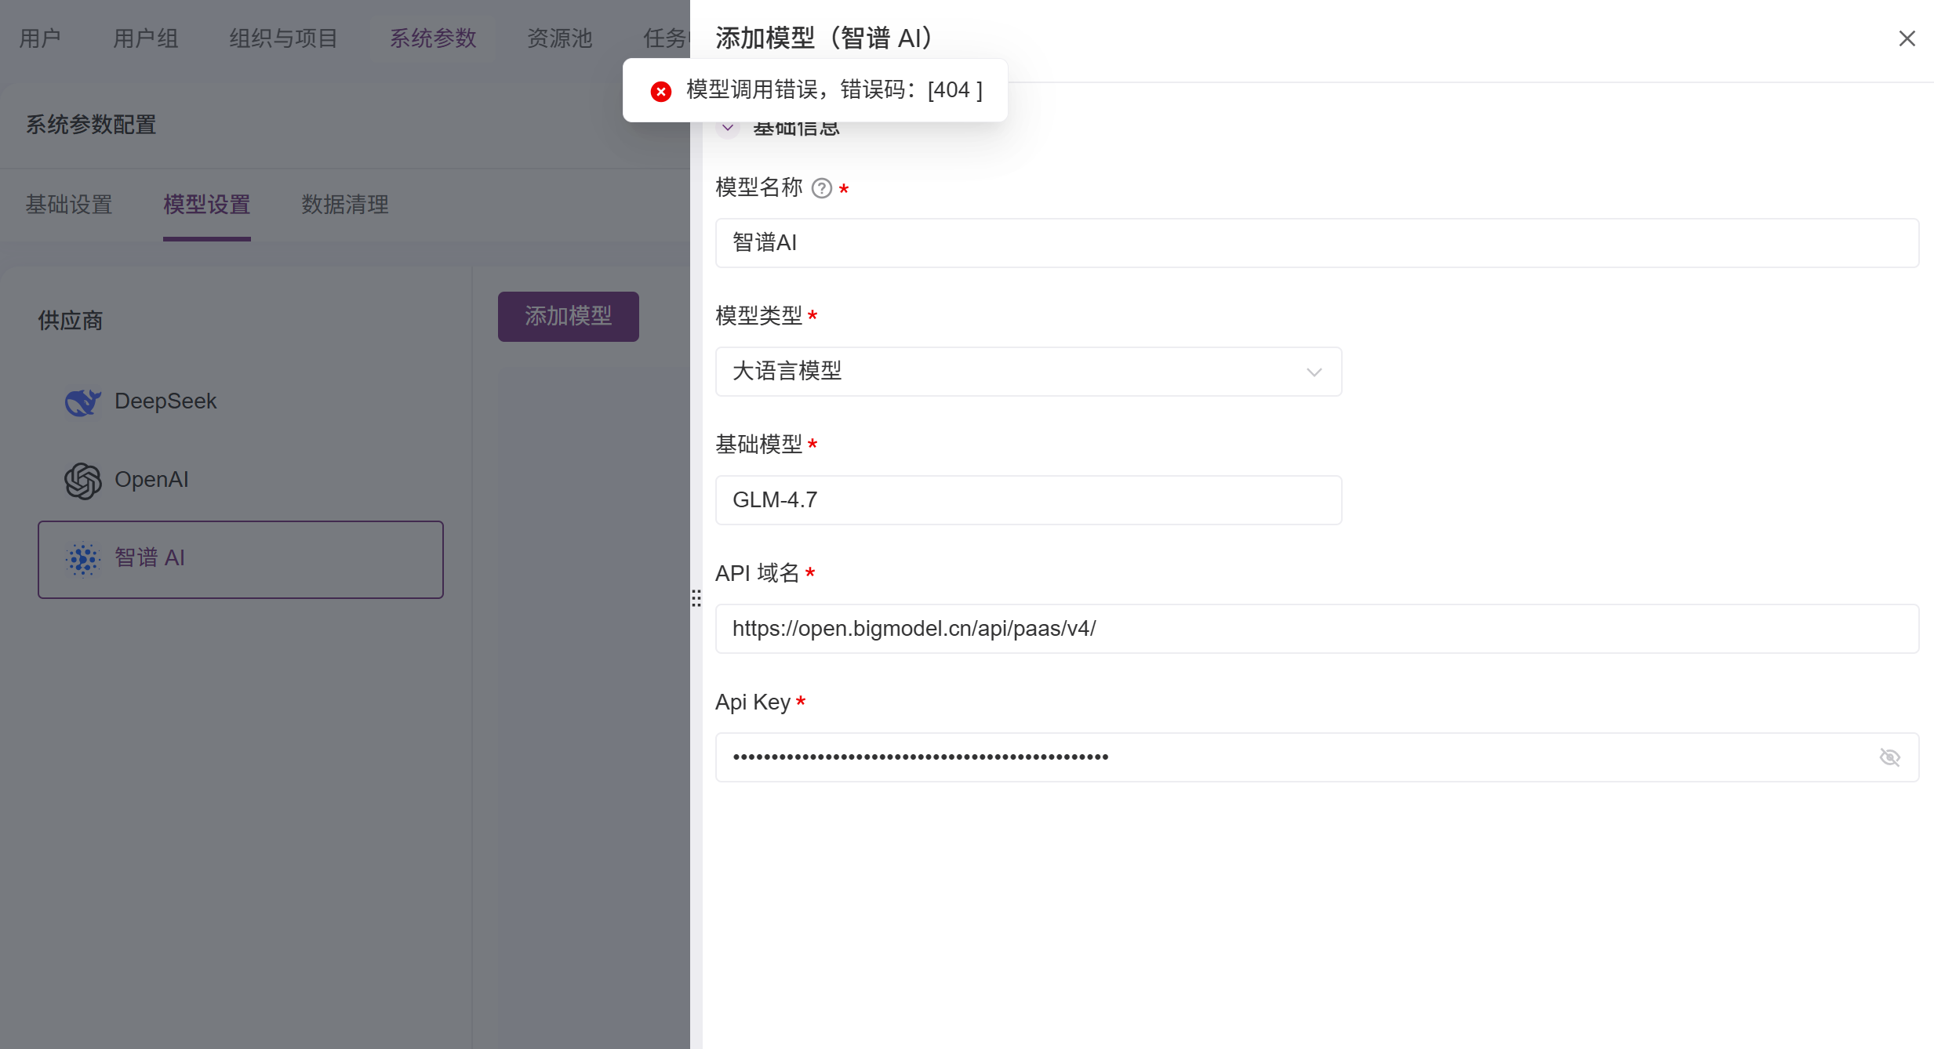Viewport: 1934px width, 1049px height.
Task: Click the 智谱 AI logo icon
Action: click(82, 559)
